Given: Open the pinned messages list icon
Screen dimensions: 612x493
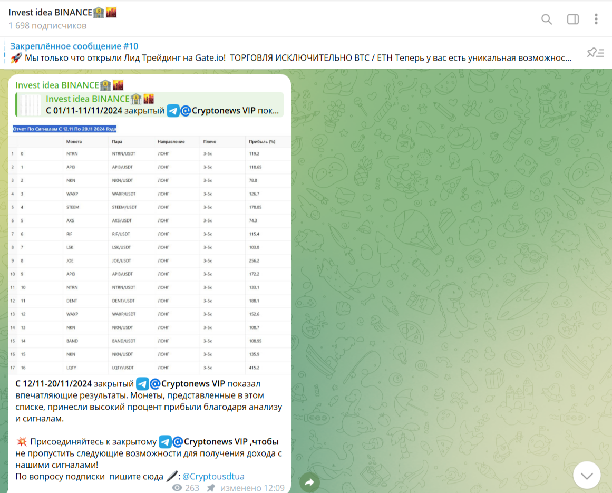Looking at the screenshot, I should [x=595, y=53].
